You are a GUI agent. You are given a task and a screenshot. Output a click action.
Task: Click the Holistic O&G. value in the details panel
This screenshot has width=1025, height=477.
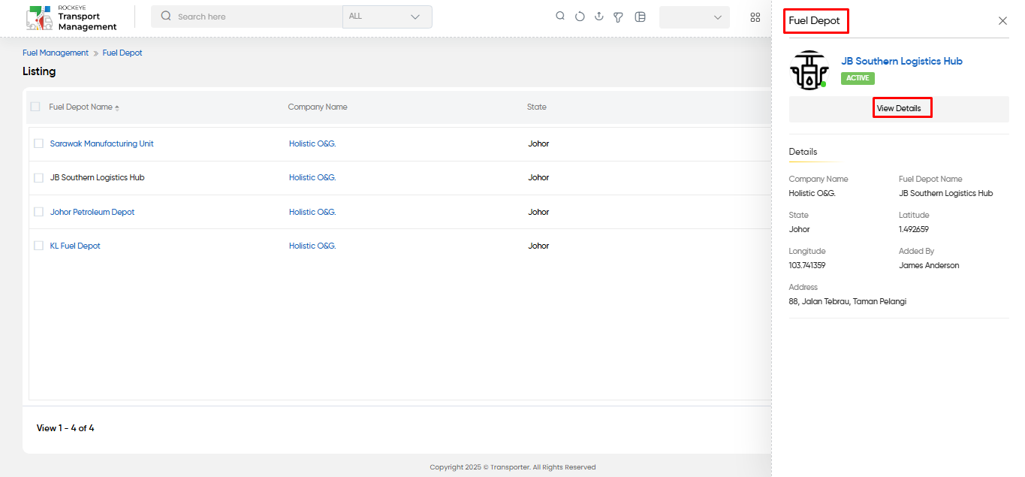(812, 194)
